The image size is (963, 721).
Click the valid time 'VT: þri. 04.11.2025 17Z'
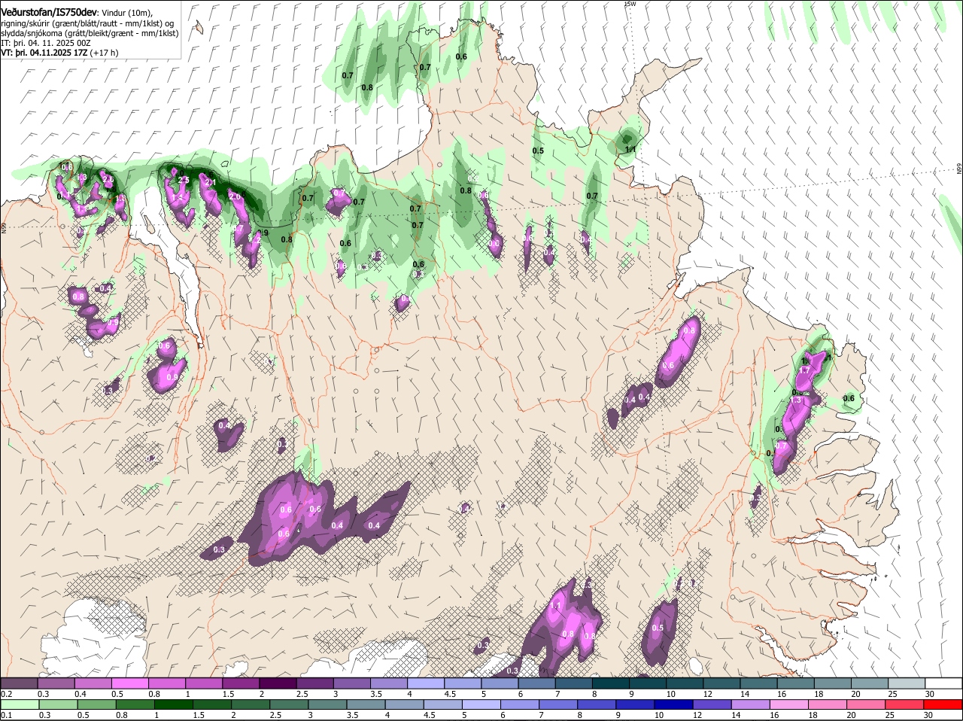pyautogui.click(x=44, y=53)
